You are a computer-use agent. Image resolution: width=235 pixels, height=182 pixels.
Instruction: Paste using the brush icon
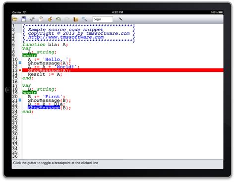pyautogui.click(x=50, y=19)
